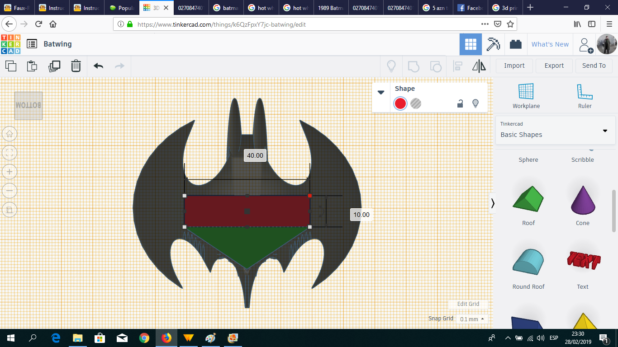
Task: Click the Edit Grid button
Action: coord(468,304)
